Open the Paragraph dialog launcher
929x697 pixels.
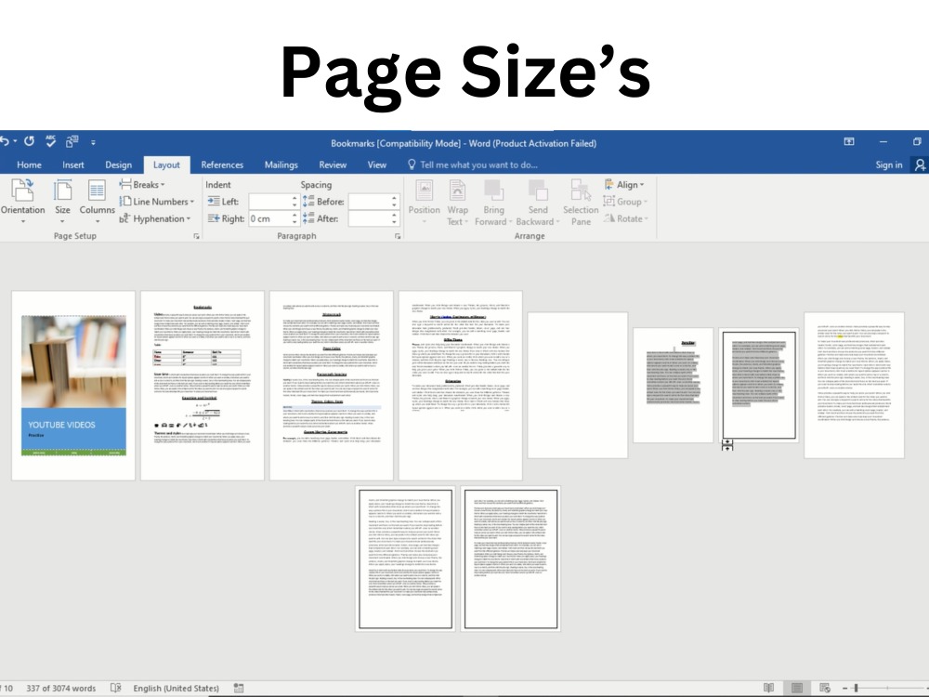(x=398, y=236)
